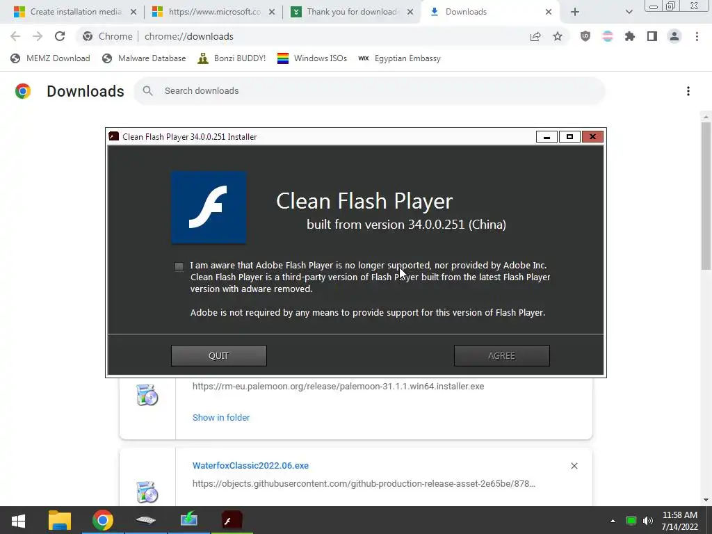The width and height of the screenshot is (712, 534).
Task: Close the Thank you for downloading tab
Action: (x=410, y=12)
